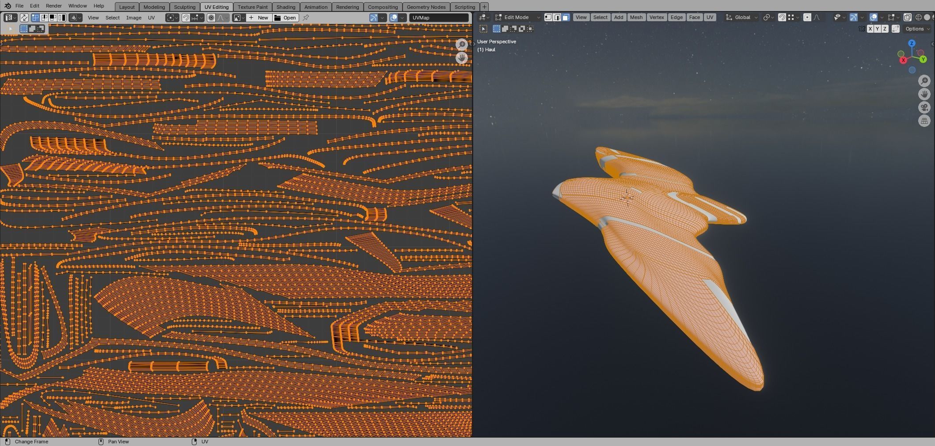Viewport: 935px width, 446px height.
Task: Toggle snapping in the UV editor
Action: 186,18
